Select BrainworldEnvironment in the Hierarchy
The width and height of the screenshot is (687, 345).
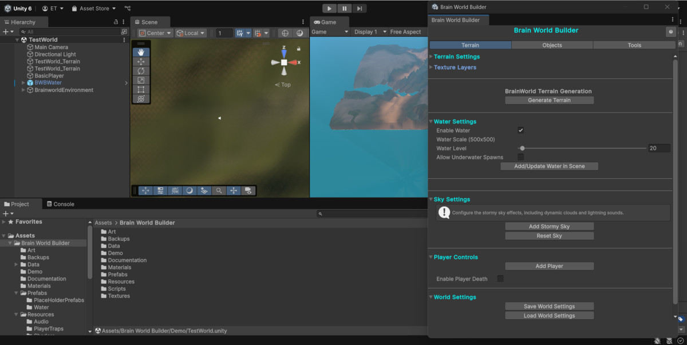[64, 90]
